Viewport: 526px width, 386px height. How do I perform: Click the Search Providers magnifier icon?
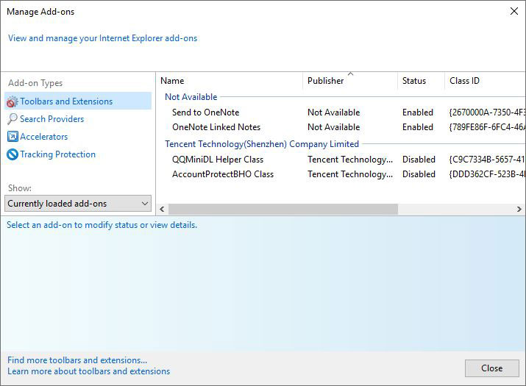tap(12, 118)
